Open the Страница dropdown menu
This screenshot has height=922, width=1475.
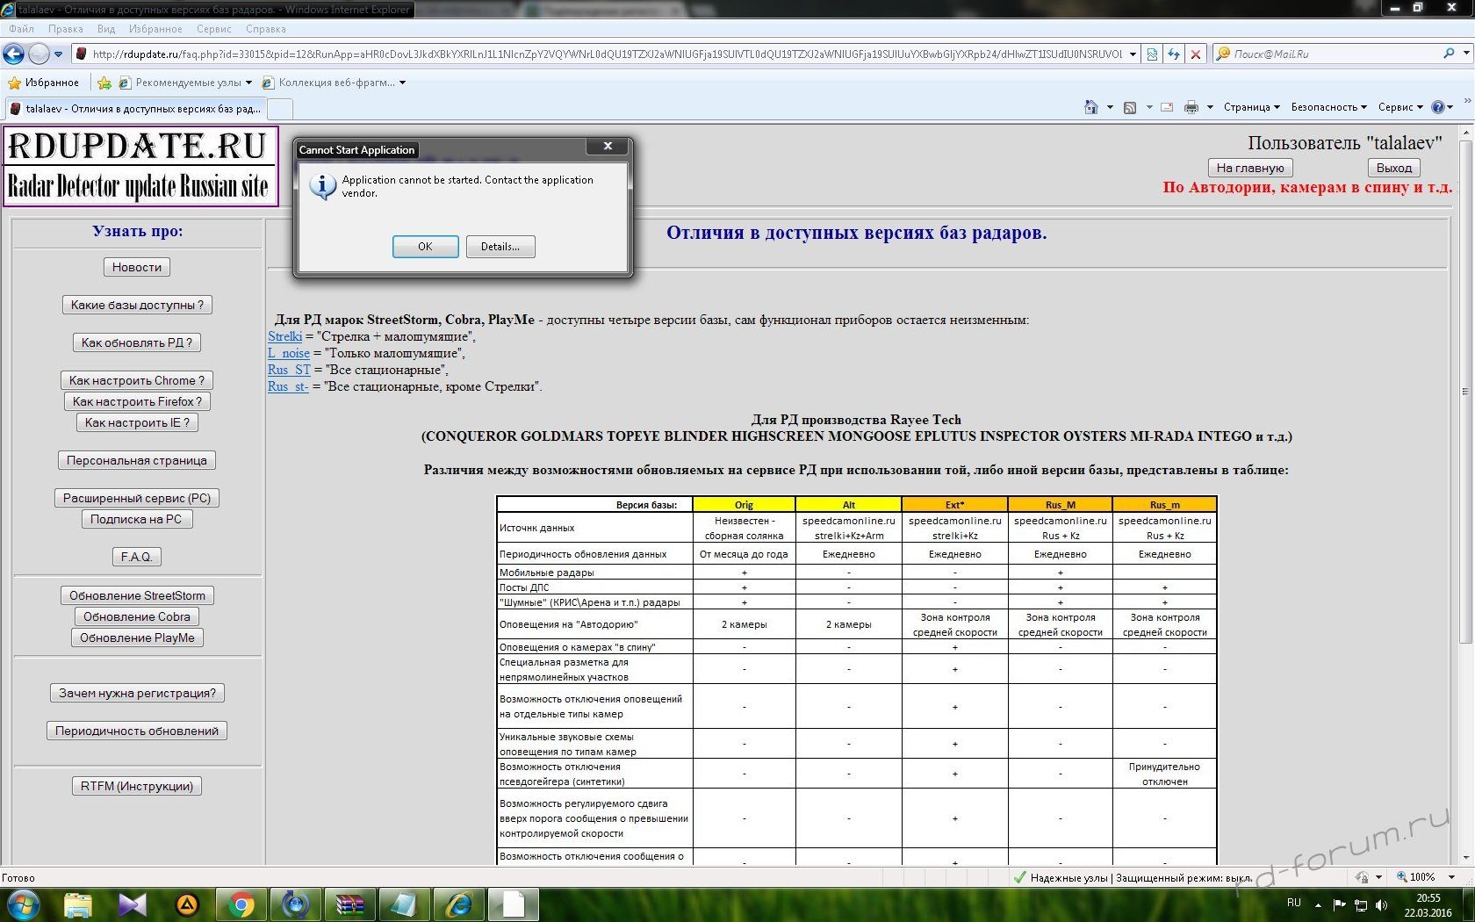coord(1251,107)
